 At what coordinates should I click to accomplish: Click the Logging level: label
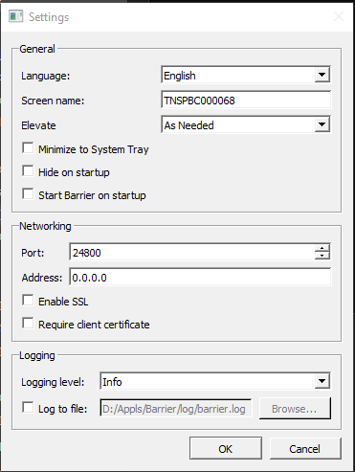point(53,382)
